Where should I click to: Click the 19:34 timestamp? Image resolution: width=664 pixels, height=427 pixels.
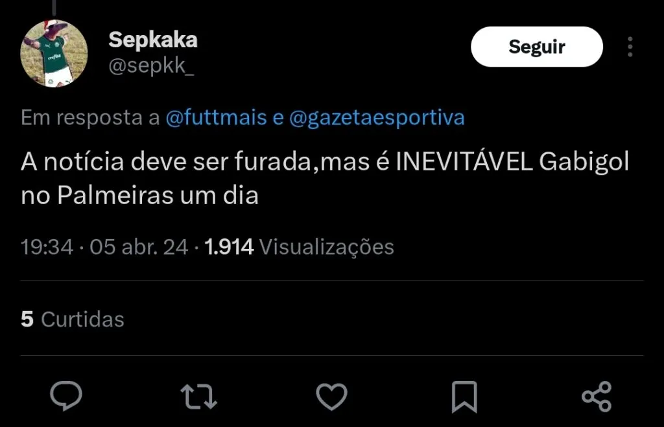[x=47, y=246]
